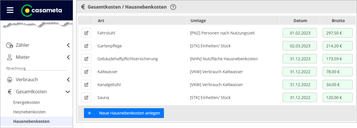Expand the Verbrauch menu chevron

[x=68, y=80]
